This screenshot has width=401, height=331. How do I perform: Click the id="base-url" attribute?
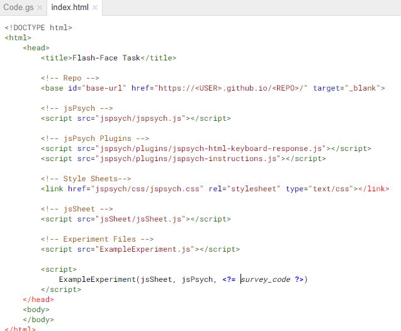97,88
